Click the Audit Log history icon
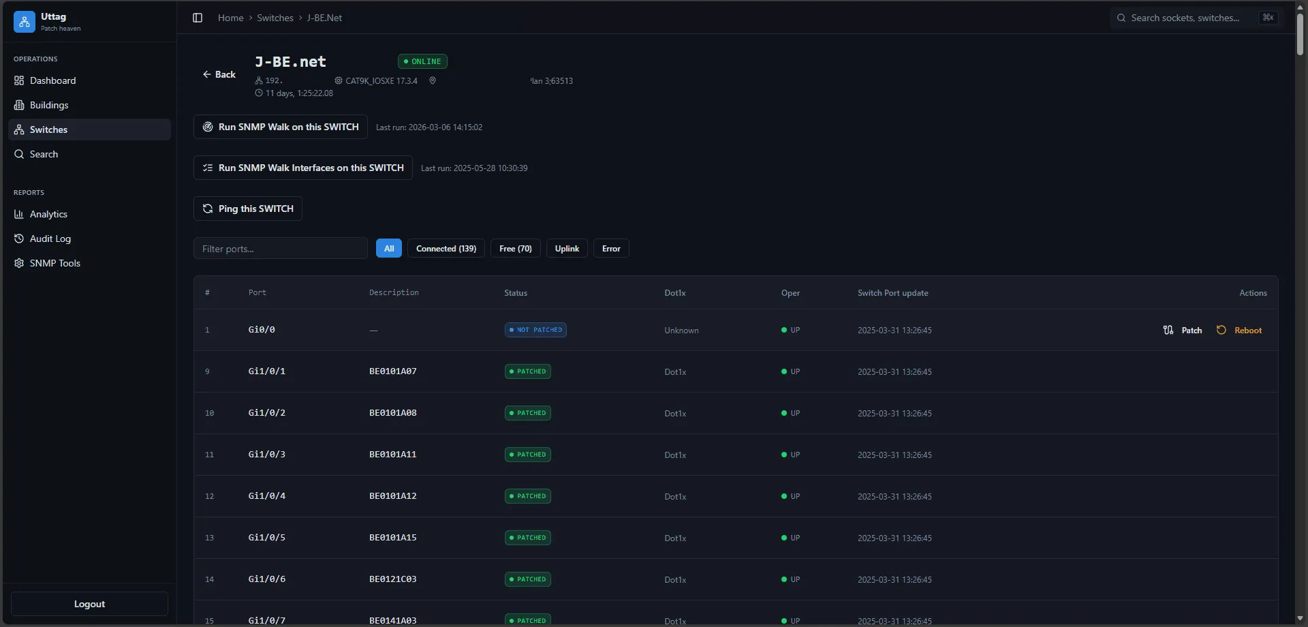The image size is (1308, 627). tap(19, 239)
